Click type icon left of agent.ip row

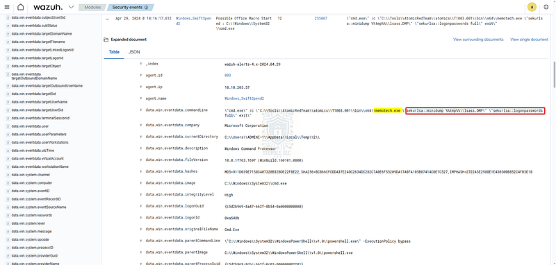tap(141, 87)
